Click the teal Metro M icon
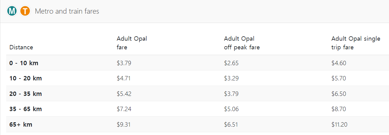The width and height of the screenshot is (389, 135). tap(12, 11)
